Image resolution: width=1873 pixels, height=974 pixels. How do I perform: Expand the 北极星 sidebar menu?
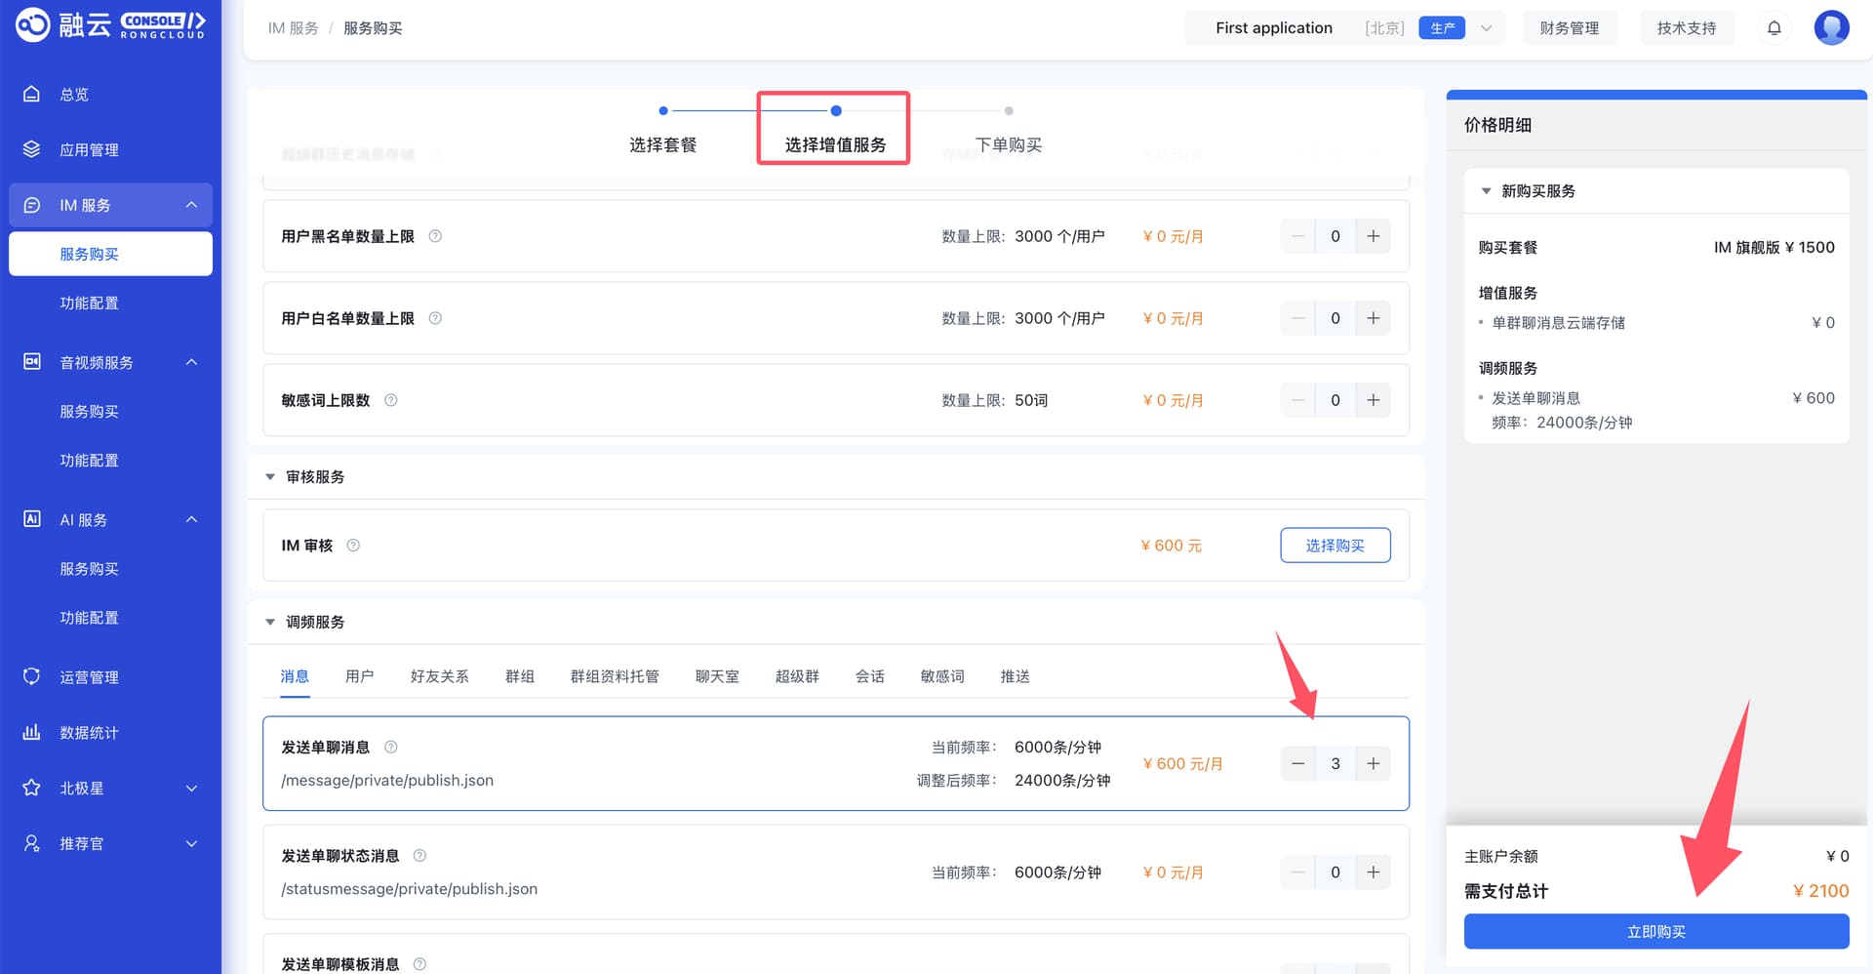pos(110,788)
